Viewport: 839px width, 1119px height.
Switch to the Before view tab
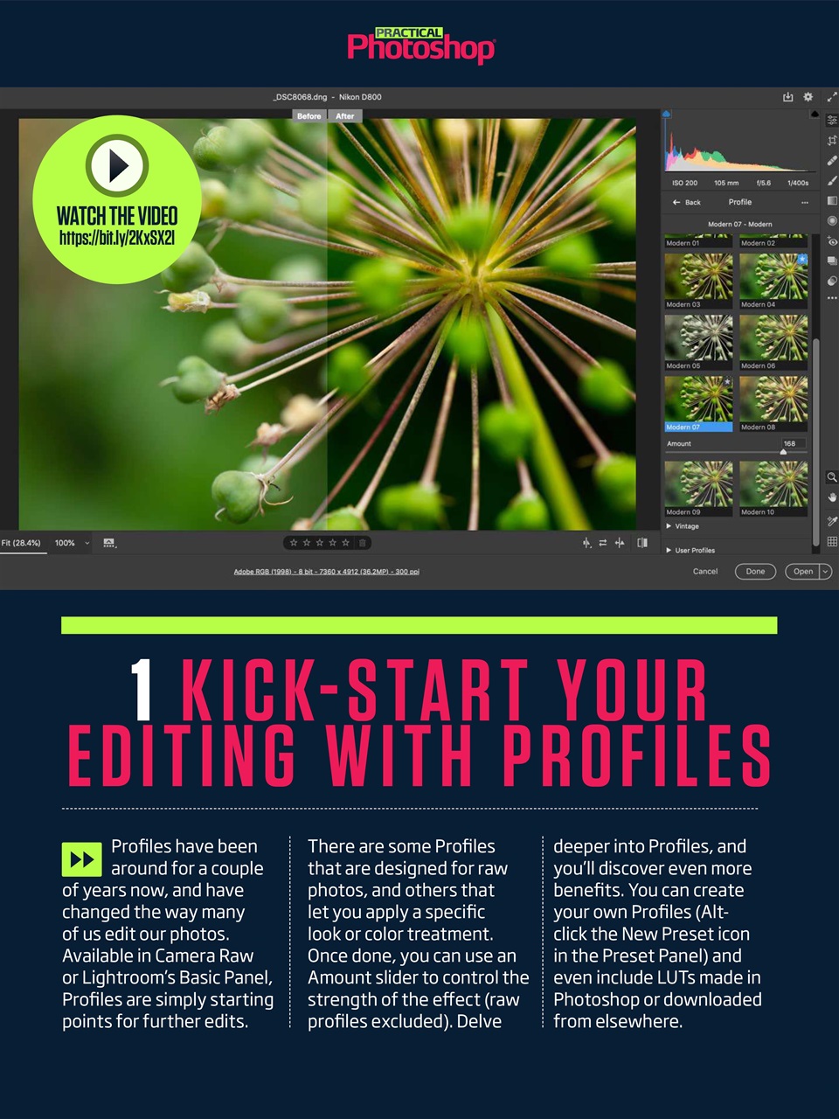[309, 115]
